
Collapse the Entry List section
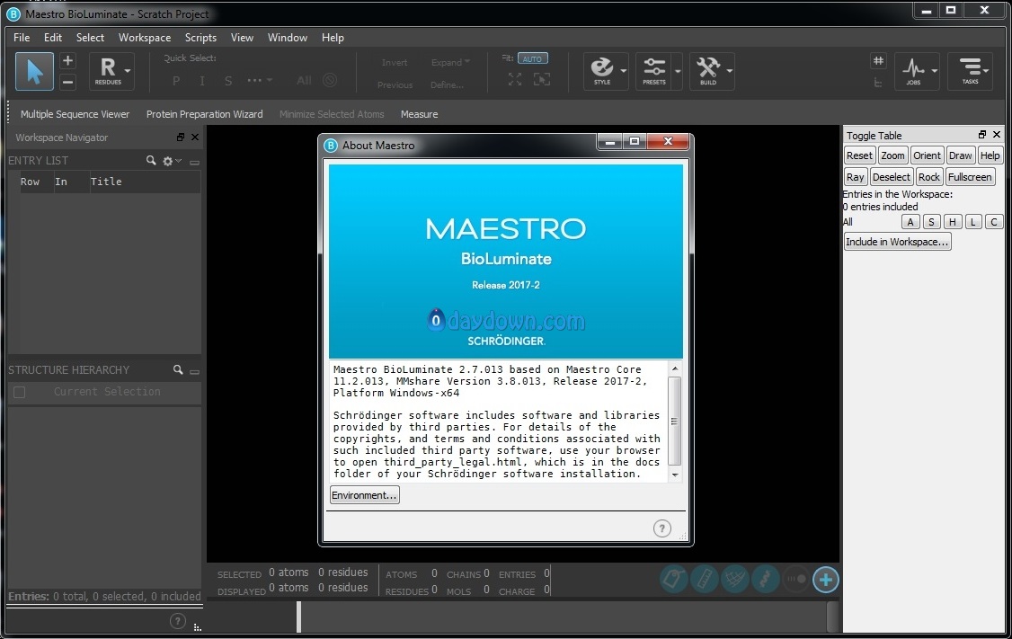[194, 162]
